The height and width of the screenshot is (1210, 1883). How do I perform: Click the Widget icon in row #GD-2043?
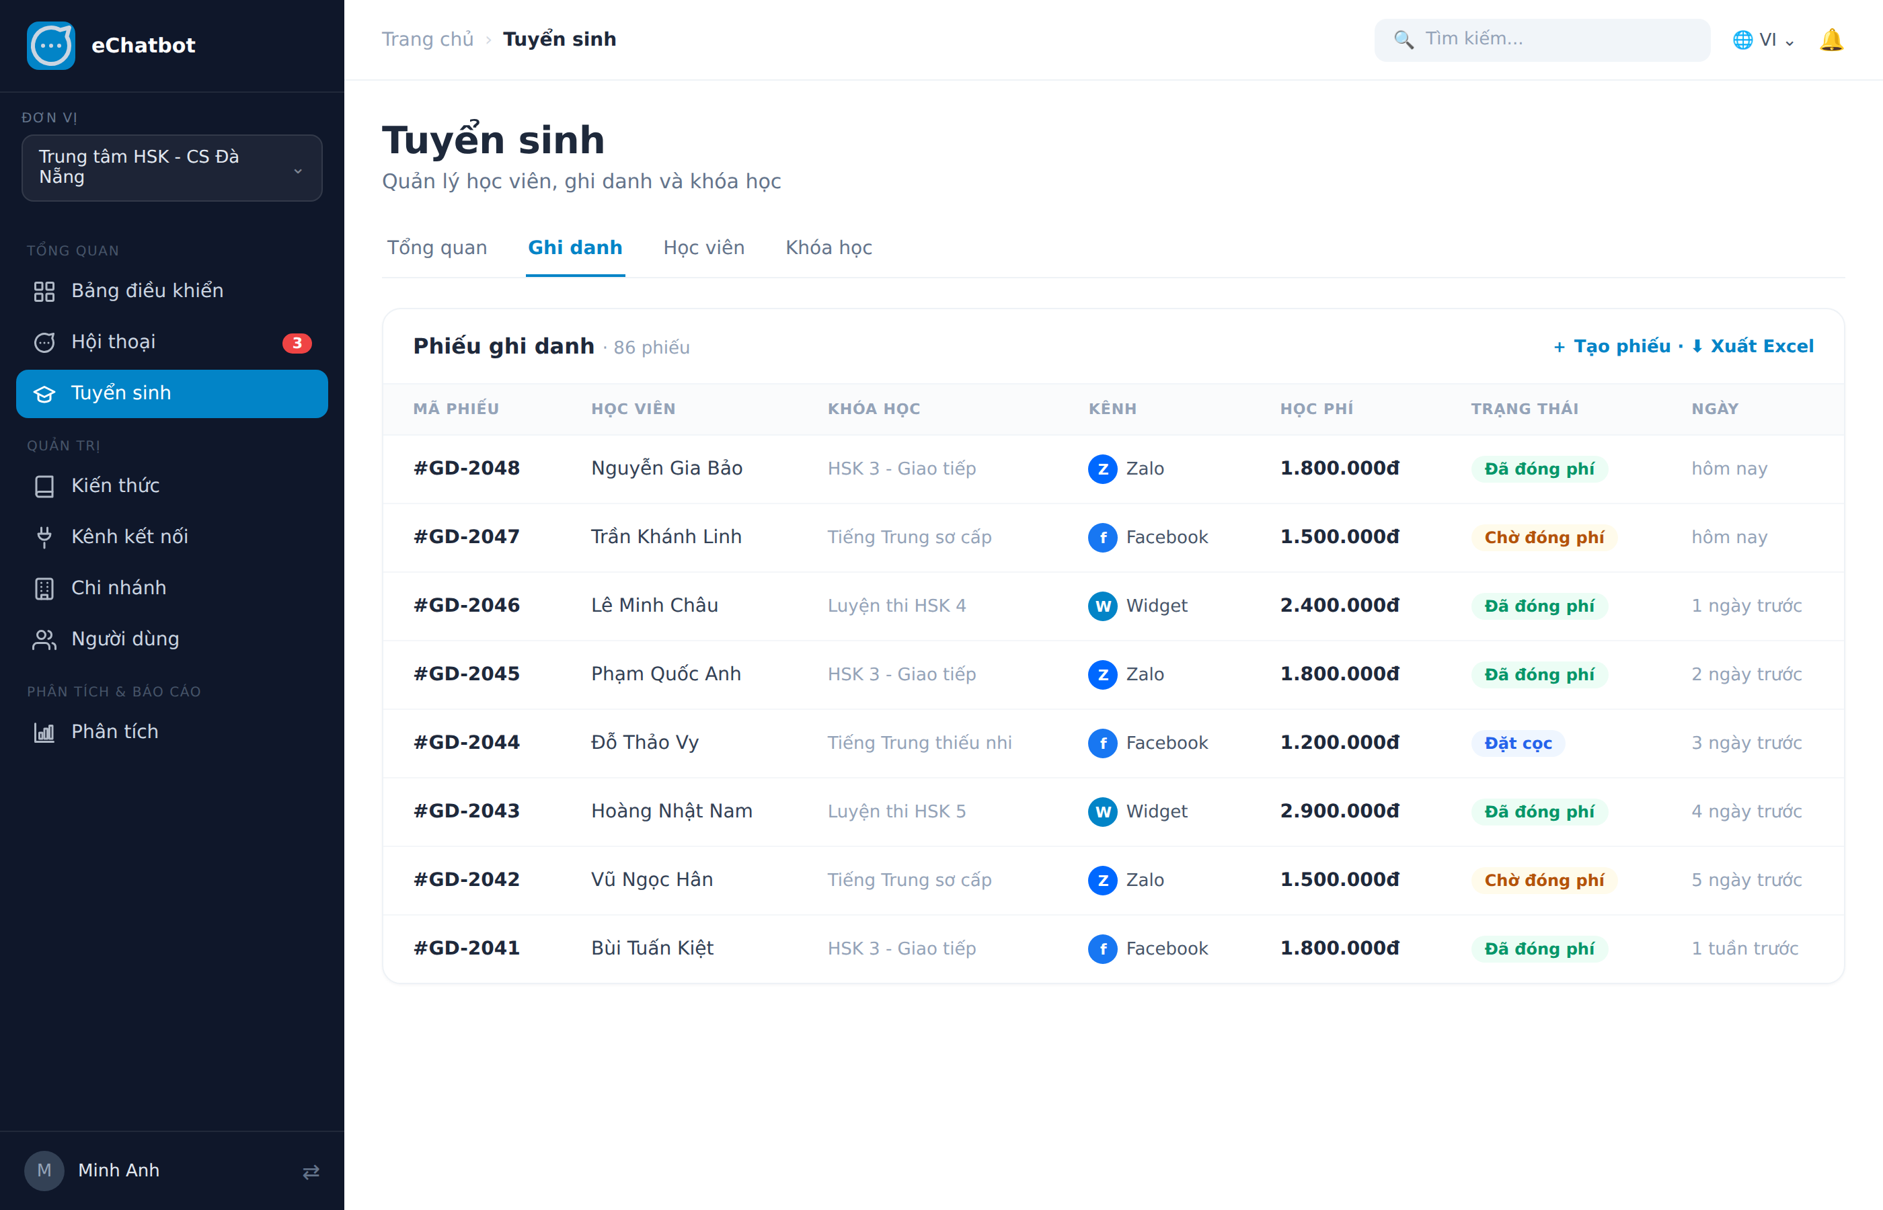pos(1103,811)
